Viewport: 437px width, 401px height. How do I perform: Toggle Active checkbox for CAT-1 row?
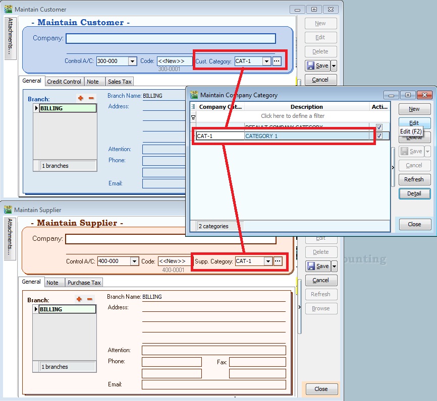(379, 136)
